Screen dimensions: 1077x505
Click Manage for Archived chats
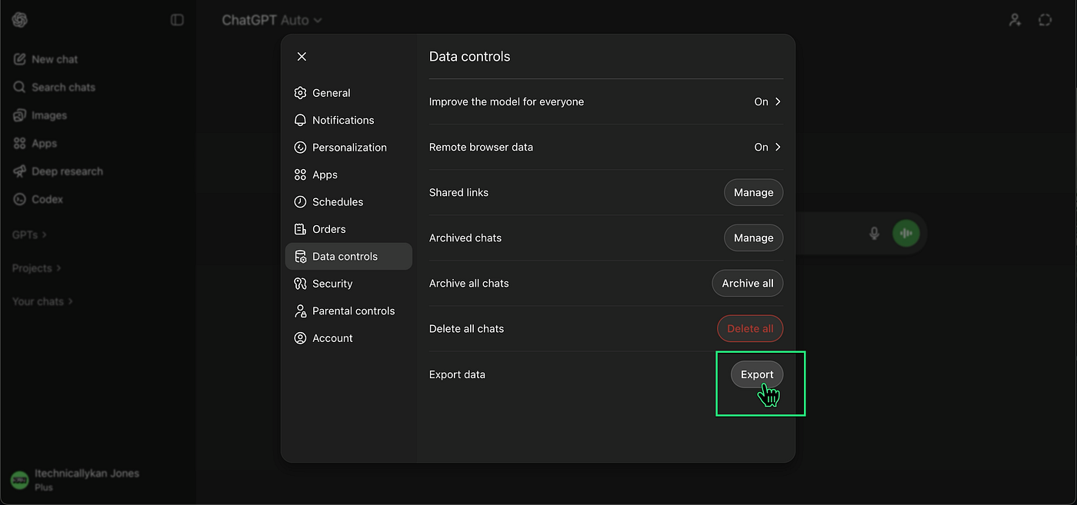pos(753,238)
